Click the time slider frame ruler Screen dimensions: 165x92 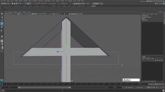click(70, 84)
